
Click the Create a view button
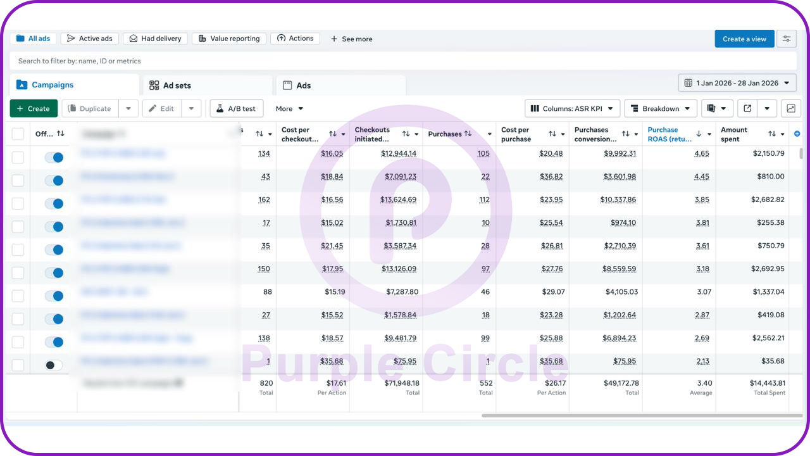(744, 39)
